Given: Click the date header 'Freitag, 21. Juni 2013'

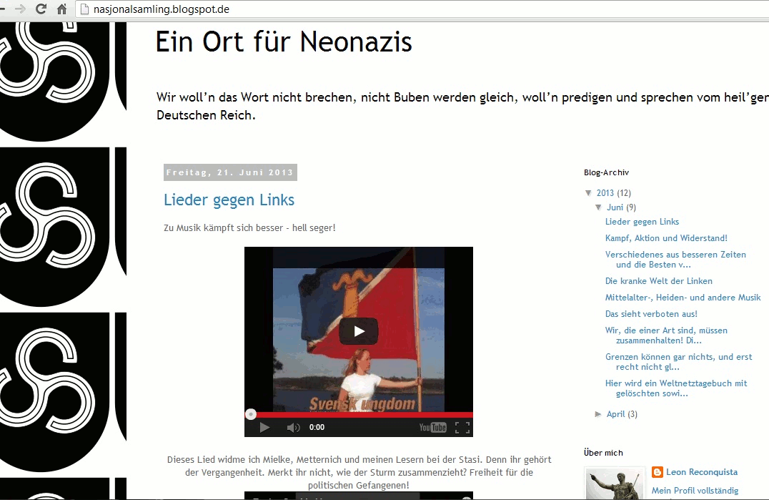Looking at the screenshot, I should click(230, 172).
